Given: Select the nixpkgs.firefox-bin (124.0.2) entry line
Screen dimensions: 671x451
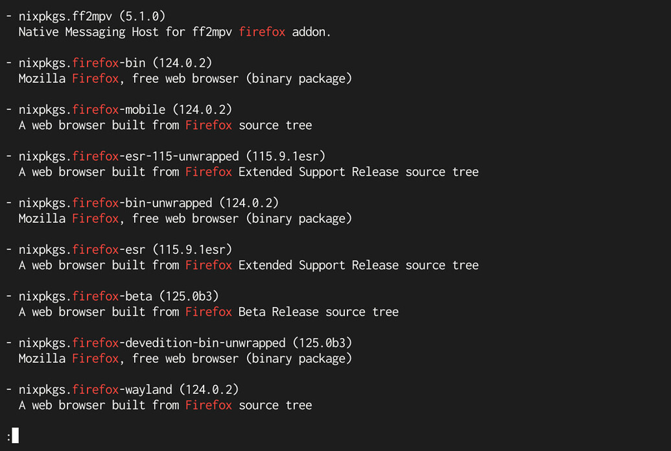Looking at the screenshot, I should [115, 63].
